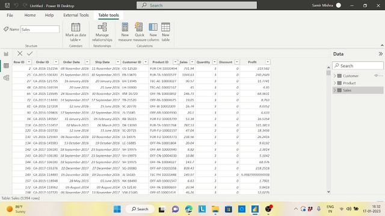
Task: Click the Undo arrow in title bar
Action: 16,5
